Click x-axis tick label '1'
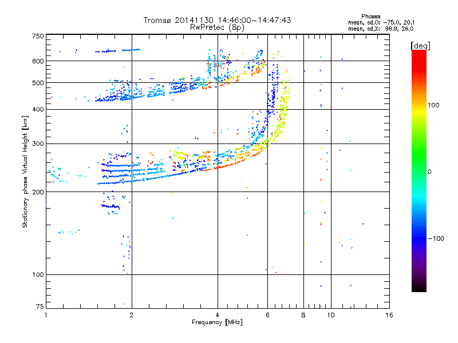 (46, 315)
